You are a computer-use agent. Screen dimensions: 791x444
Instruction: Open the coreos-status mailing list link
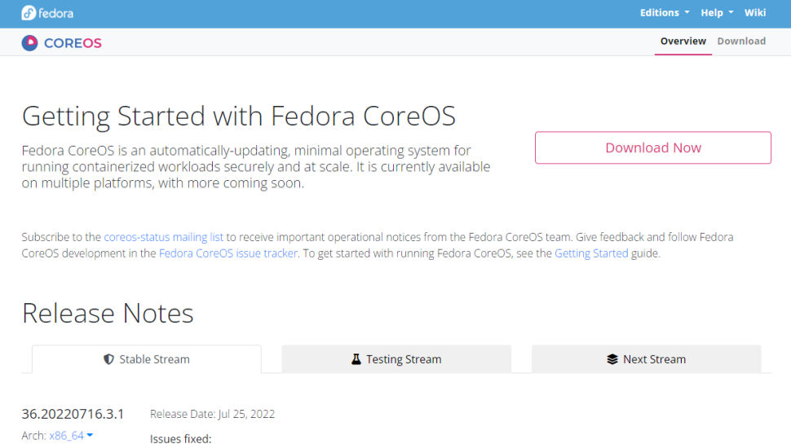[x=163, y=237]
